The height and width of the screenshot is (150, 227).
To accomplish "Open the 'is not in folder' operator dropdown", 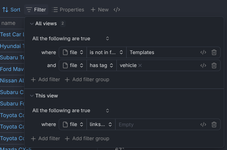I will [106, 52].
